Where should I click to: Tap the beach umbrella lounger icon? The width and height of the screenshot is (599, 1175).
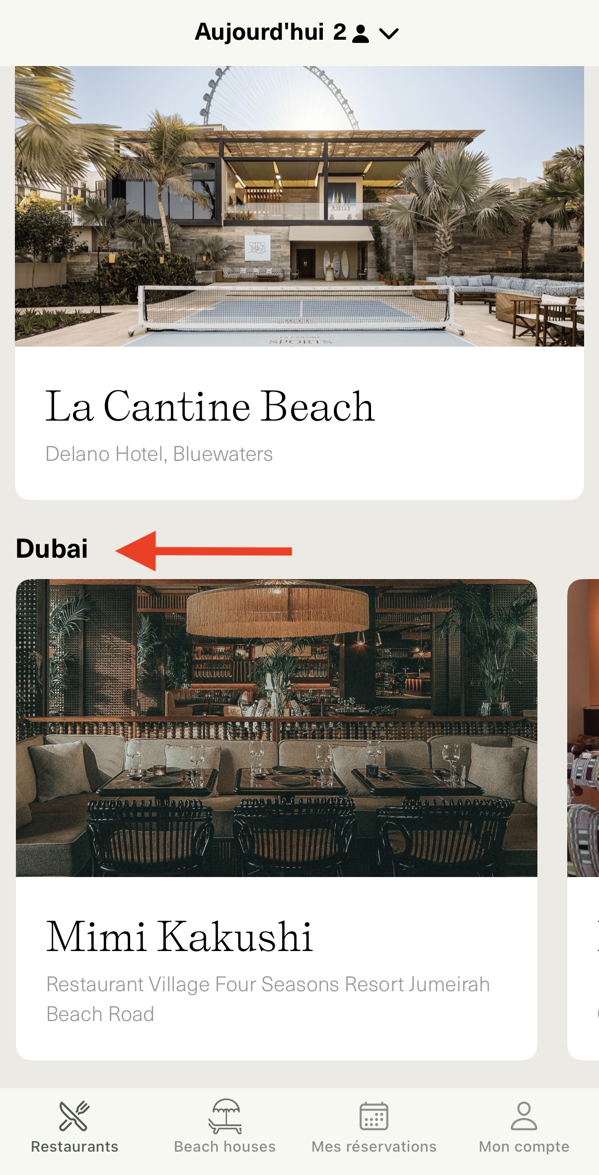pyautogui.click(x=225, y=1116)
